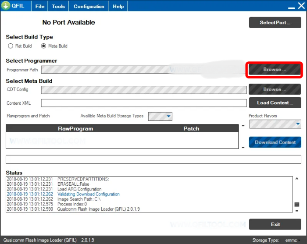The height and width of the screenshot is (244, 307).
Task: Click the progress bar below the table
Action: coord(153,159)
